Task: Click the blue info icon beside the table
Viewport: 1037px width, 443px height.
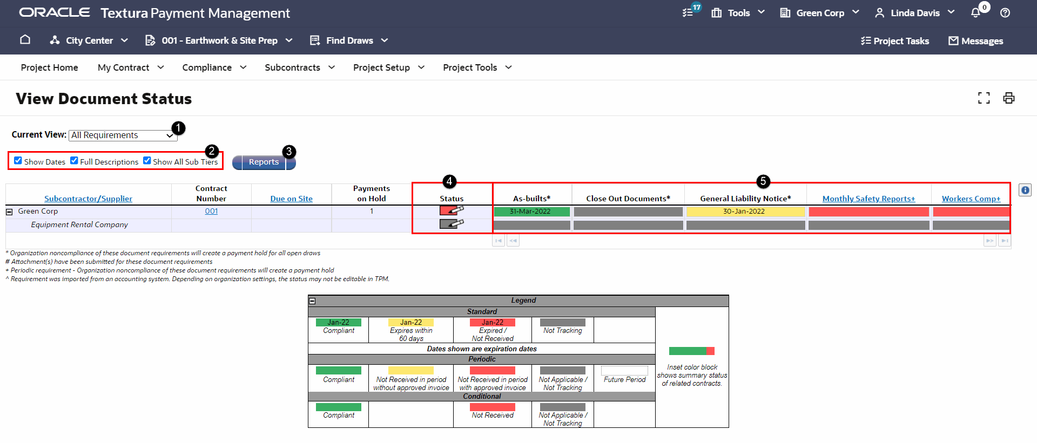Action: coord(1025,190)
